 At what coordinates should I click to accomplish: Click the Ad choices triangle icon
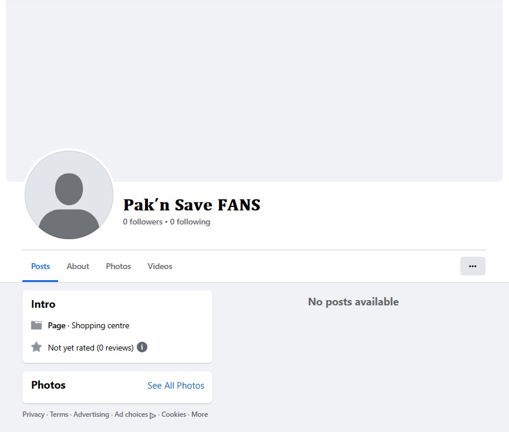[x=153, y=416]
